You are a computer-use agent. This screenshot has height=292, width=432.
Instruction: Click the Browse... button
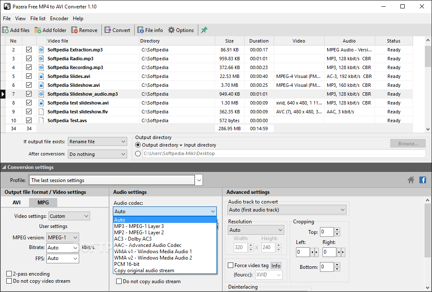point(408,144)
